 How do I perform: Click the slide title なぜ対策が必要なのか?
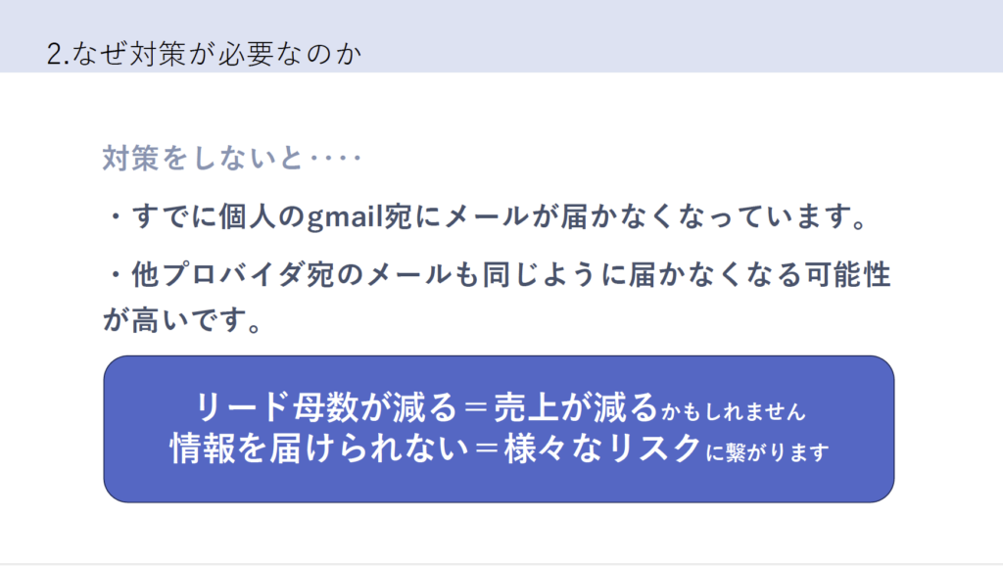point(216,54)
